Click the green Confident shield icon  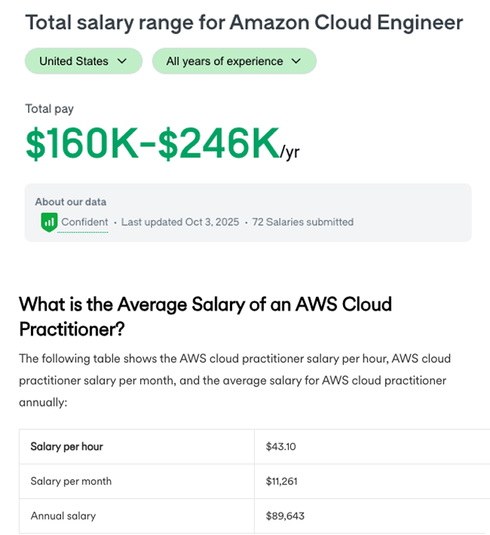tap(49, 221)
